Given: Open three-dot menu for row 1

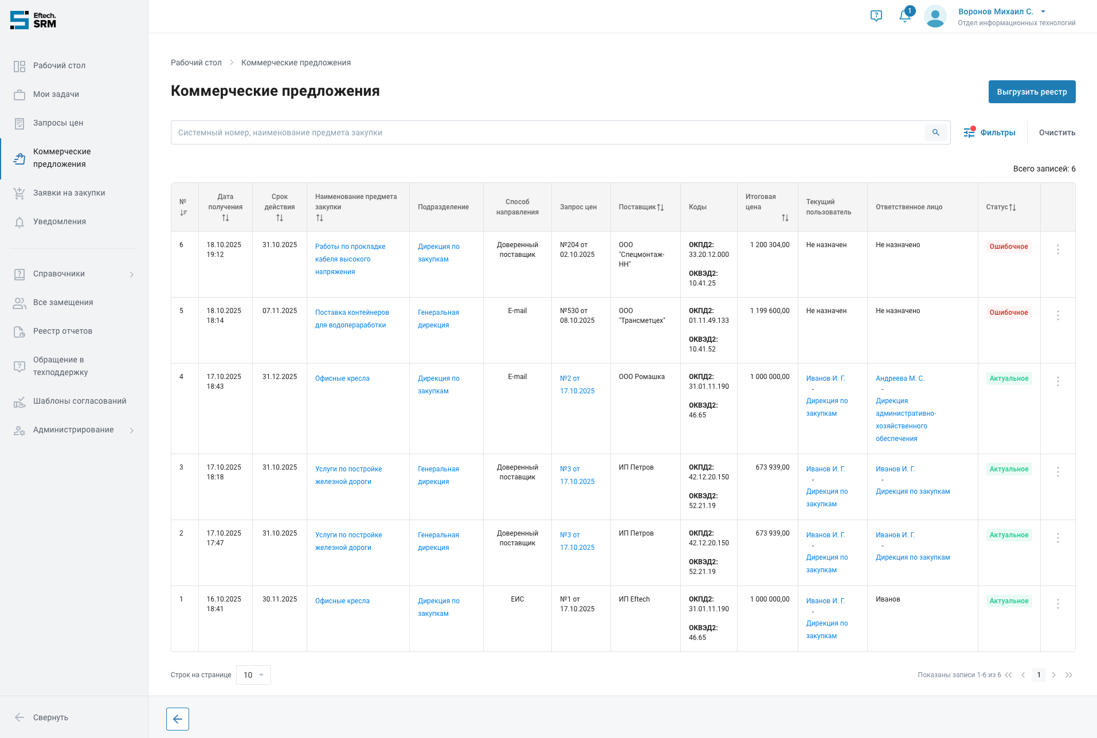Looking at the screenshot, I should 1057,604.
